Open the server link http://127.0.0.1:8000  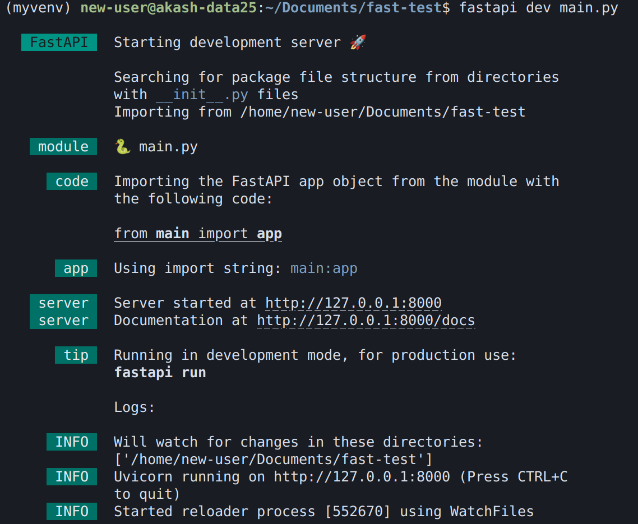pyautogui.click(x=353, y=303)
